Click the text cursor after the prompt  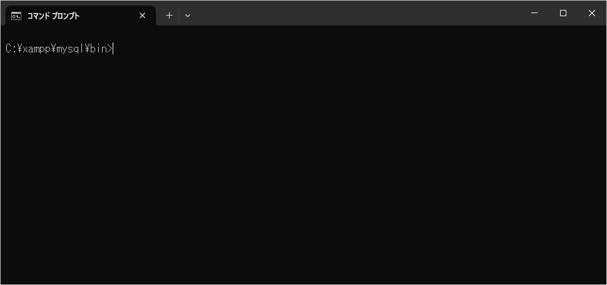pyautogui.click(x=113, y=49)
